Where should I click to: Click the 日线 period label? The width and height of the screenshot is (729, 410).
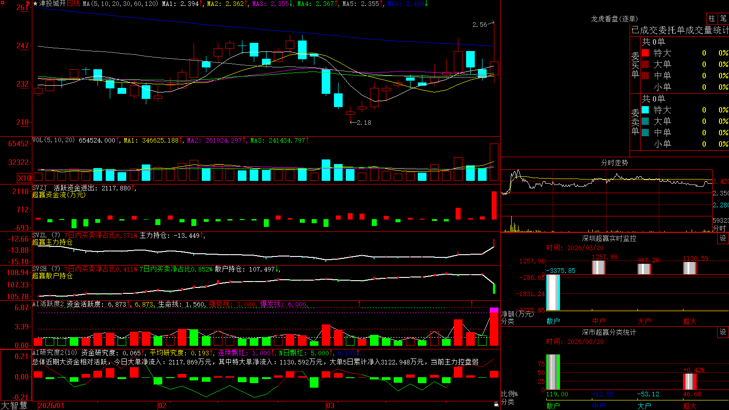[x=73, y=4]
